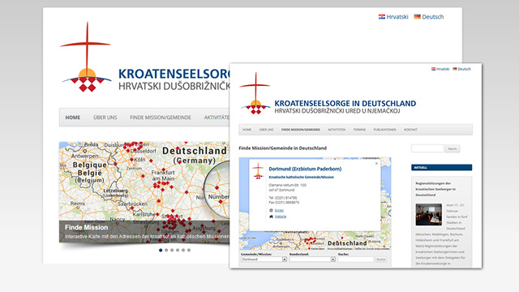This screenshot has width=519, height=292.
Task: Switch language to Hrvatski in the back page
Action: click(397, 16)
